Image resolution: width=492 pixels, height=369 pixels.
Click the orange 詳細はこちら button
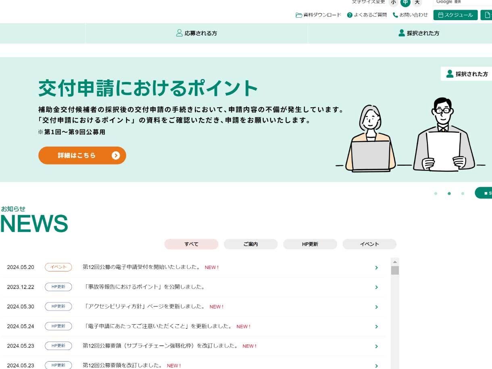82,155
